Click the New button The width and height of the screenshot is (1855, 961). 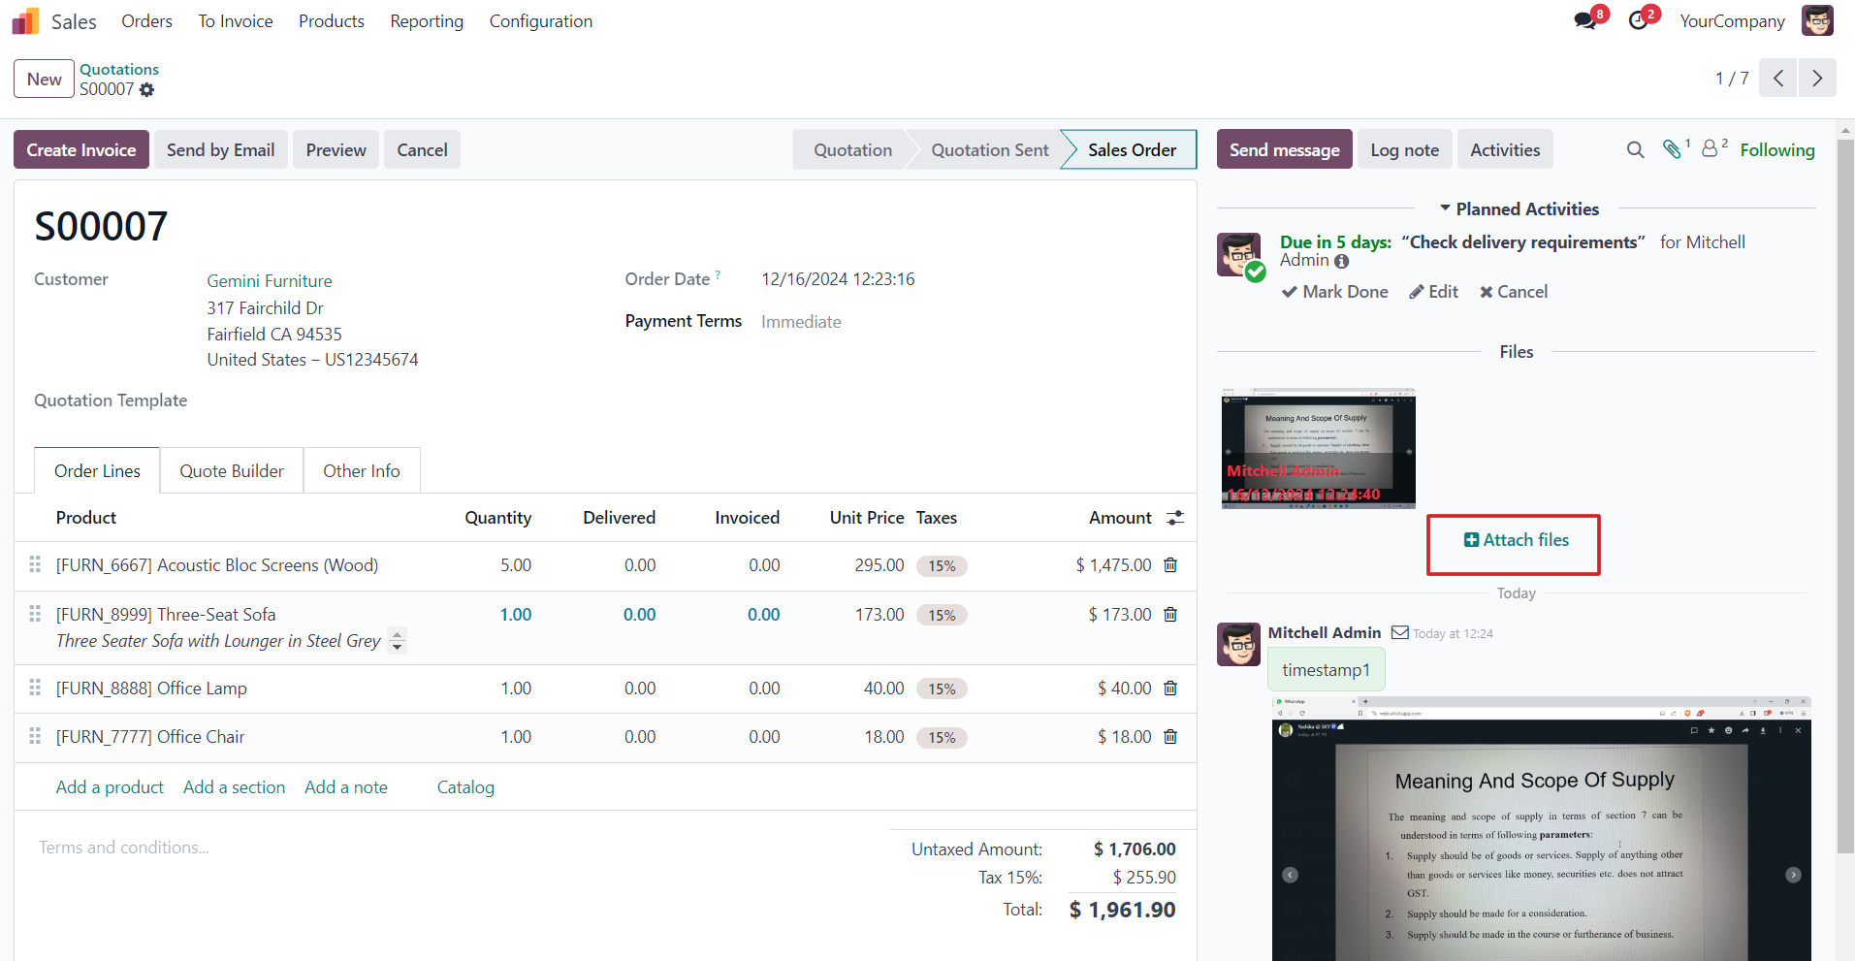click(44, 79)
